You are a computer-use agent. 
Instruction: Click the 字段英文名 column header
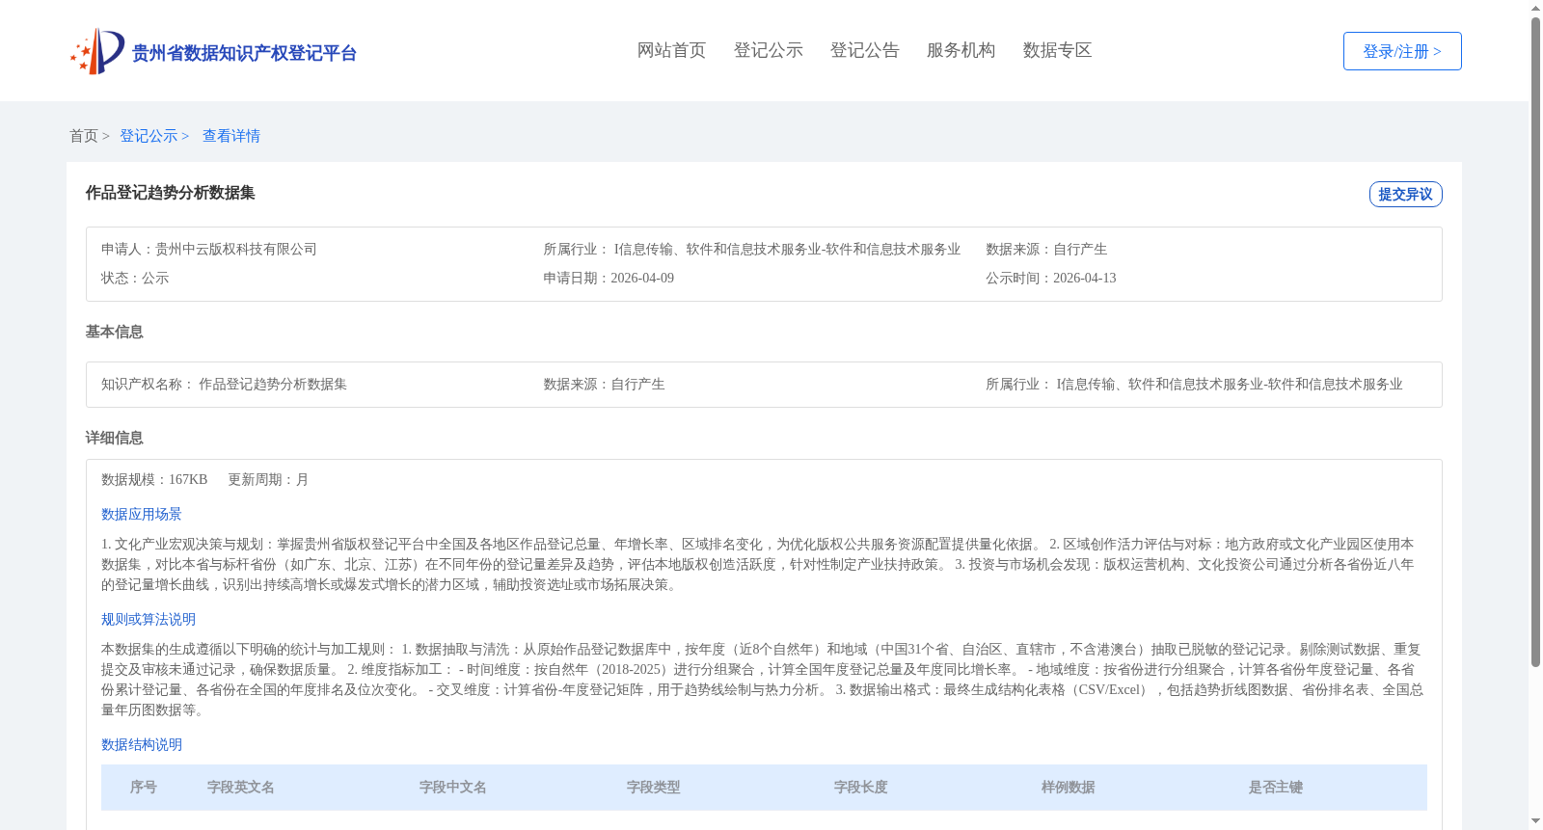pos(241,787)
